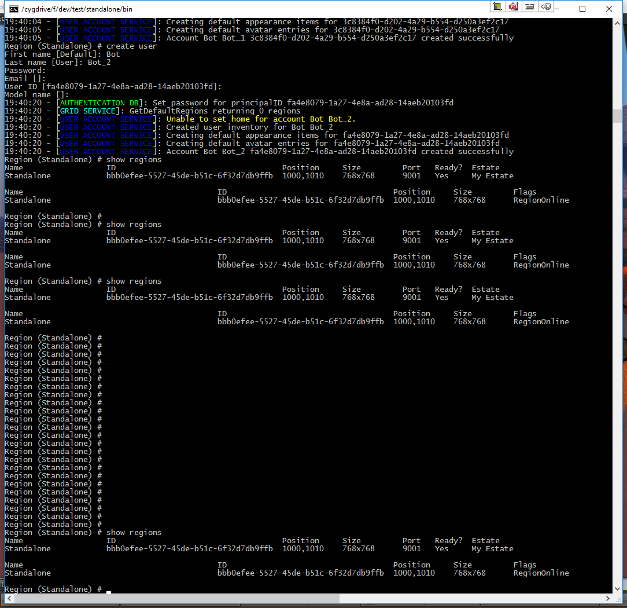Click the vertical scrollbar down arrow
627x608 pixels.
point(617,589)
